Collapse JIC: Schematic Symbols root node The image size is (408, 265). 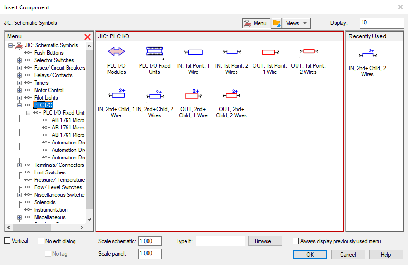coord(10,45)
